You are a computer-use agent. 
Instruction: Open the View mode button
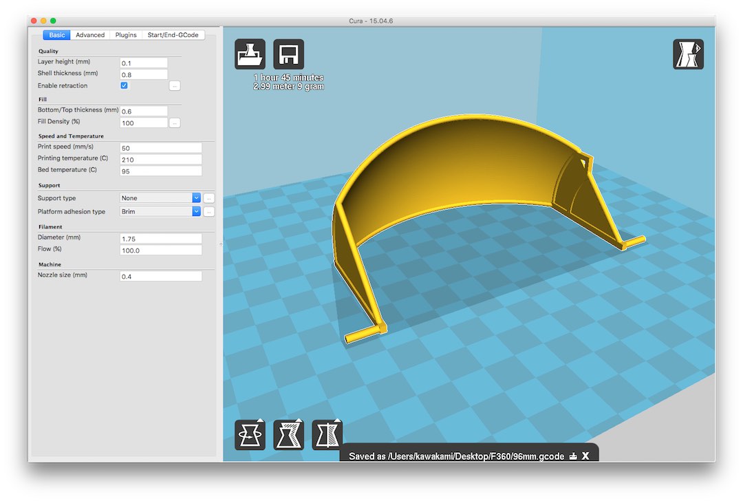click(688, 54)
